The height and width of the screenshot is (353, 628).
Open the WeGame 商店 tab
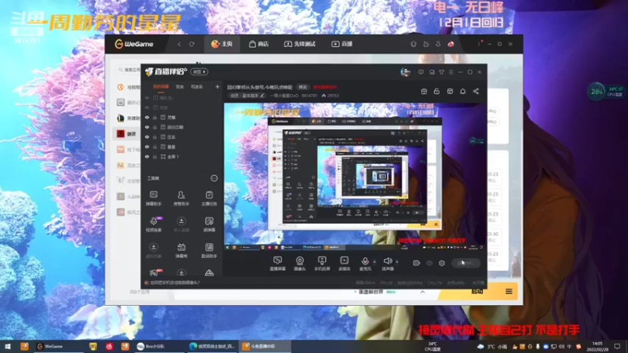click(259, 44)
